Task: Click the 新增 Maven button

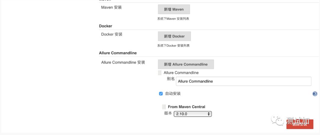Action: click(x=174, y=9)
